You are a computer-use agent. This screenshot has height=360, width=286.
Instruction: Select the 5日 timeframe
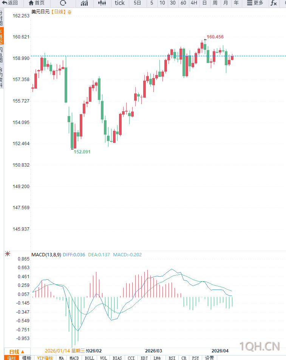click(x=138, y=3)
